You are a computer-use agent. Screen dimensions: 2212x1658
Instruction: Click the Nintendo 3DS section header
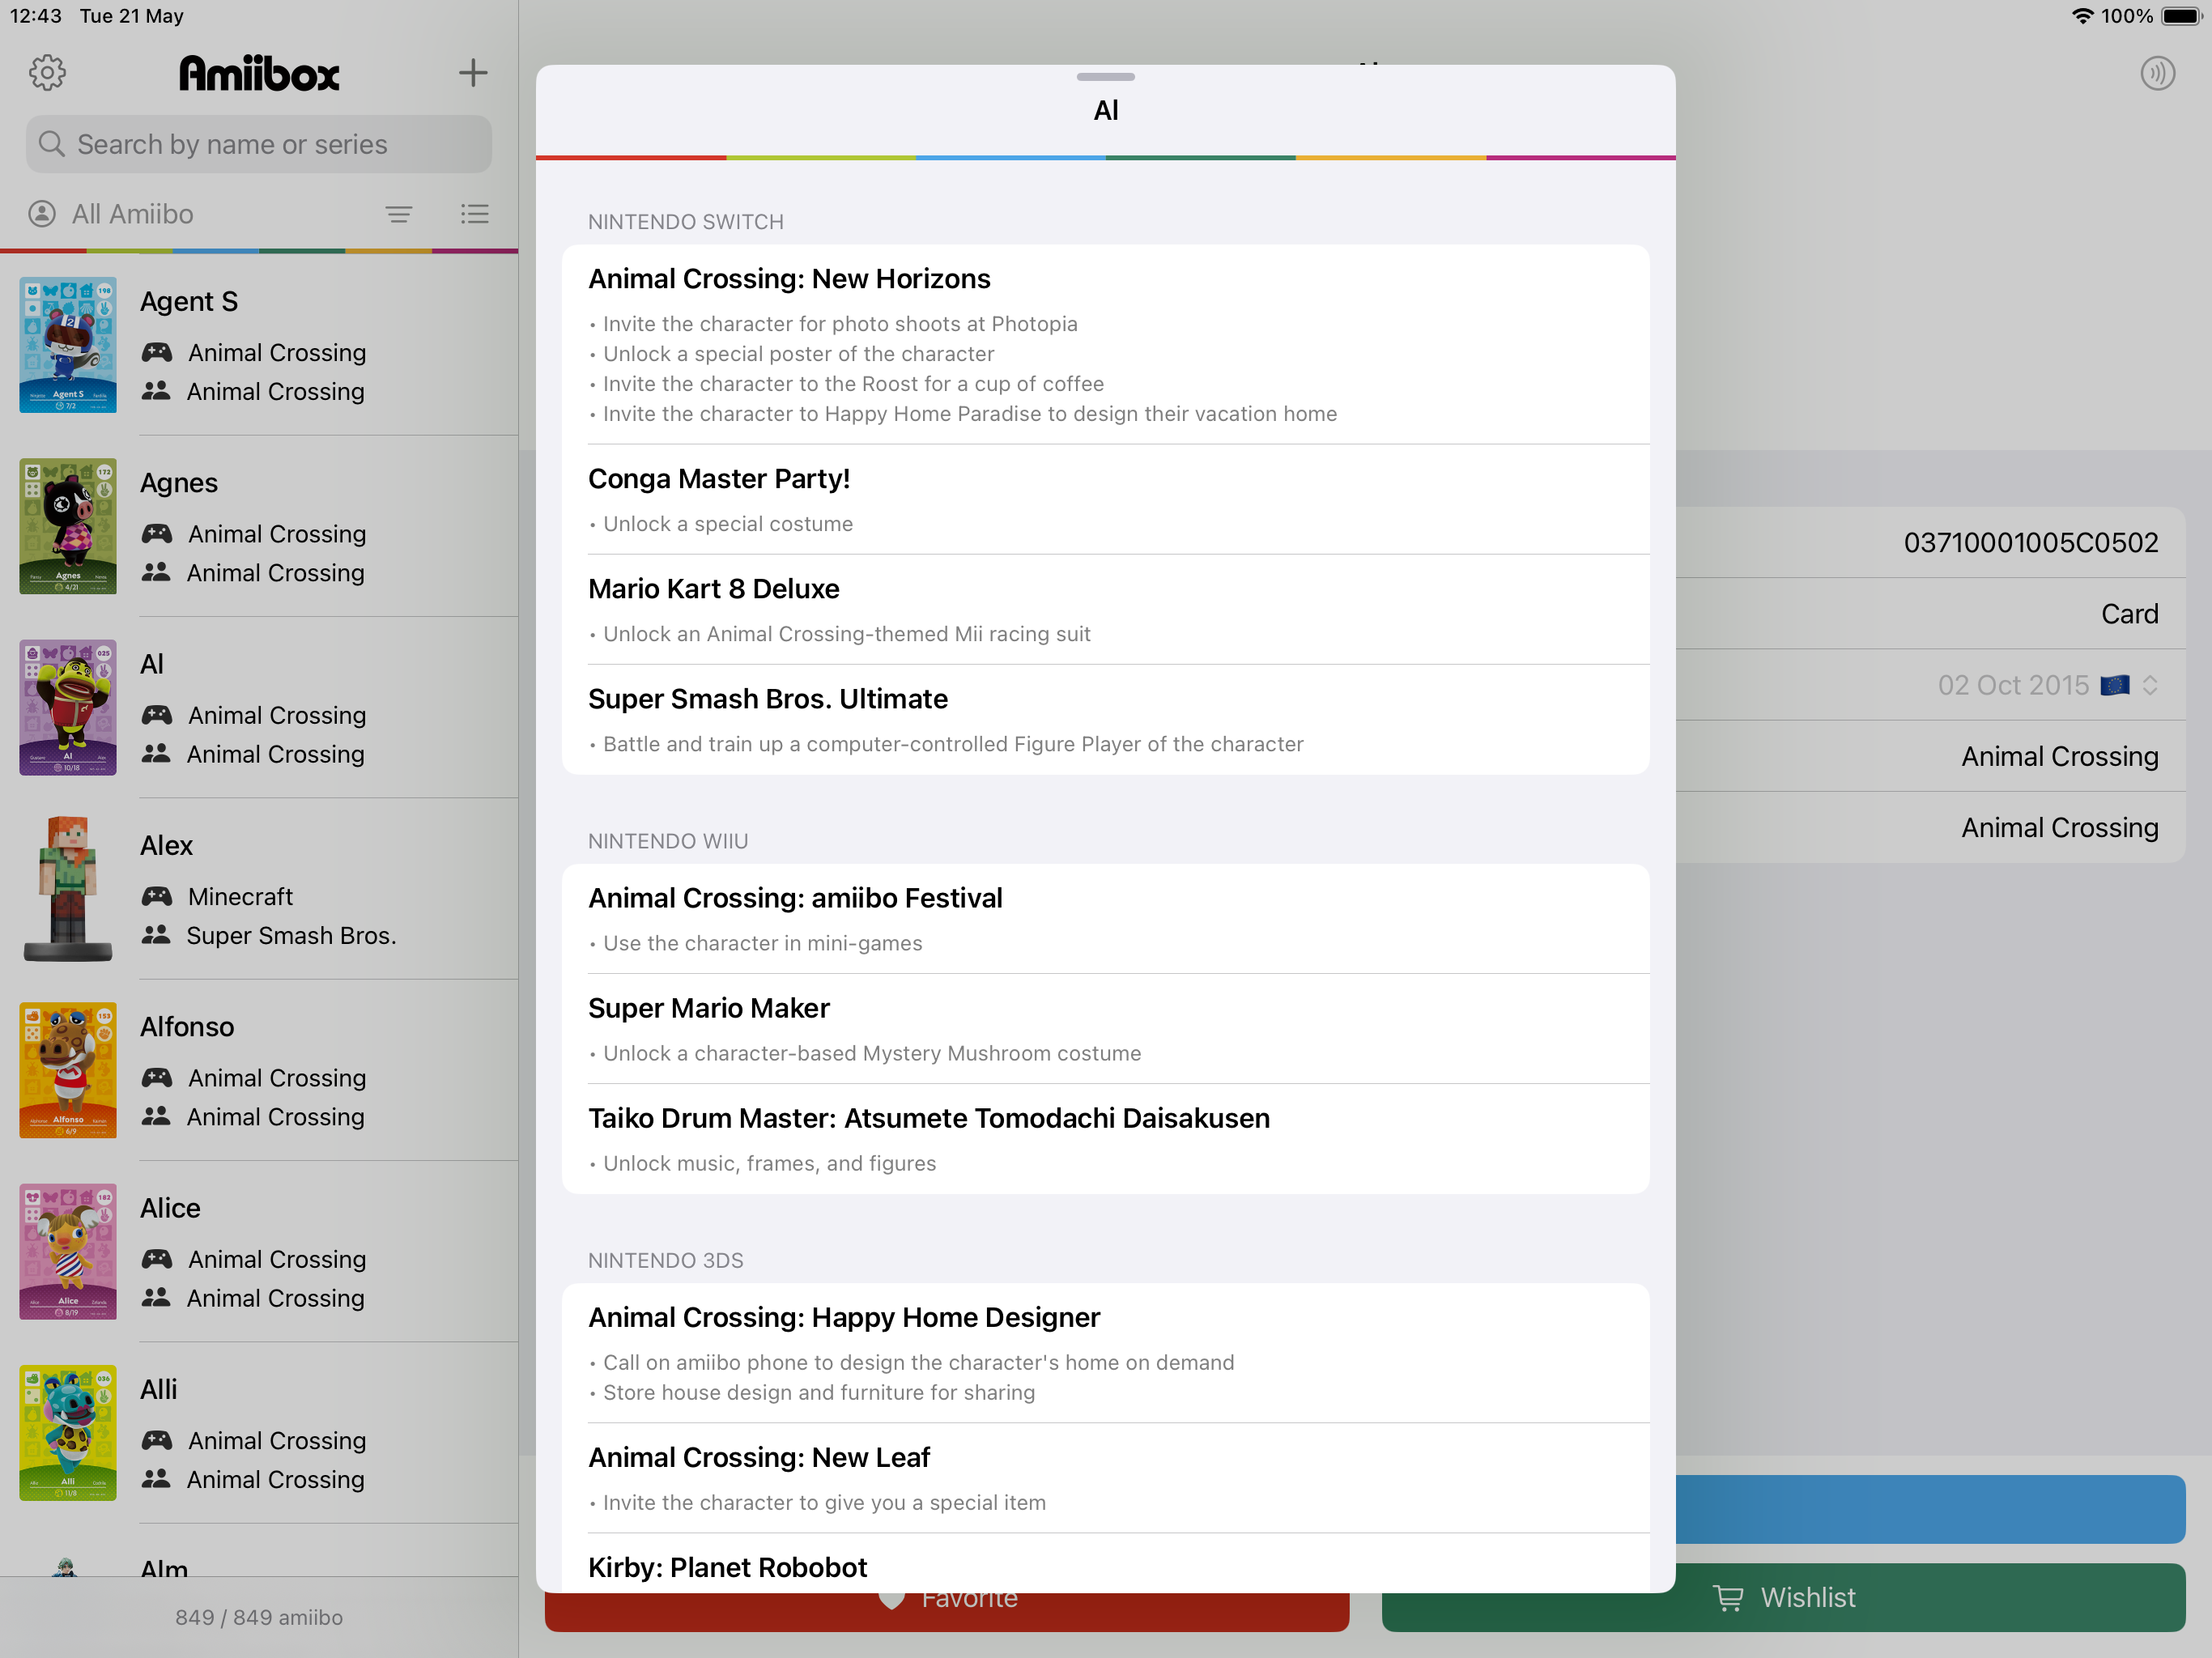coord(666,1260)
